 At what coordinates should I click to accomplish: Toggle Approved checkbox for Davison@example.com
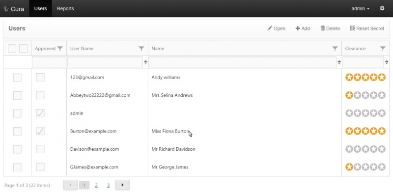(40, 149)
